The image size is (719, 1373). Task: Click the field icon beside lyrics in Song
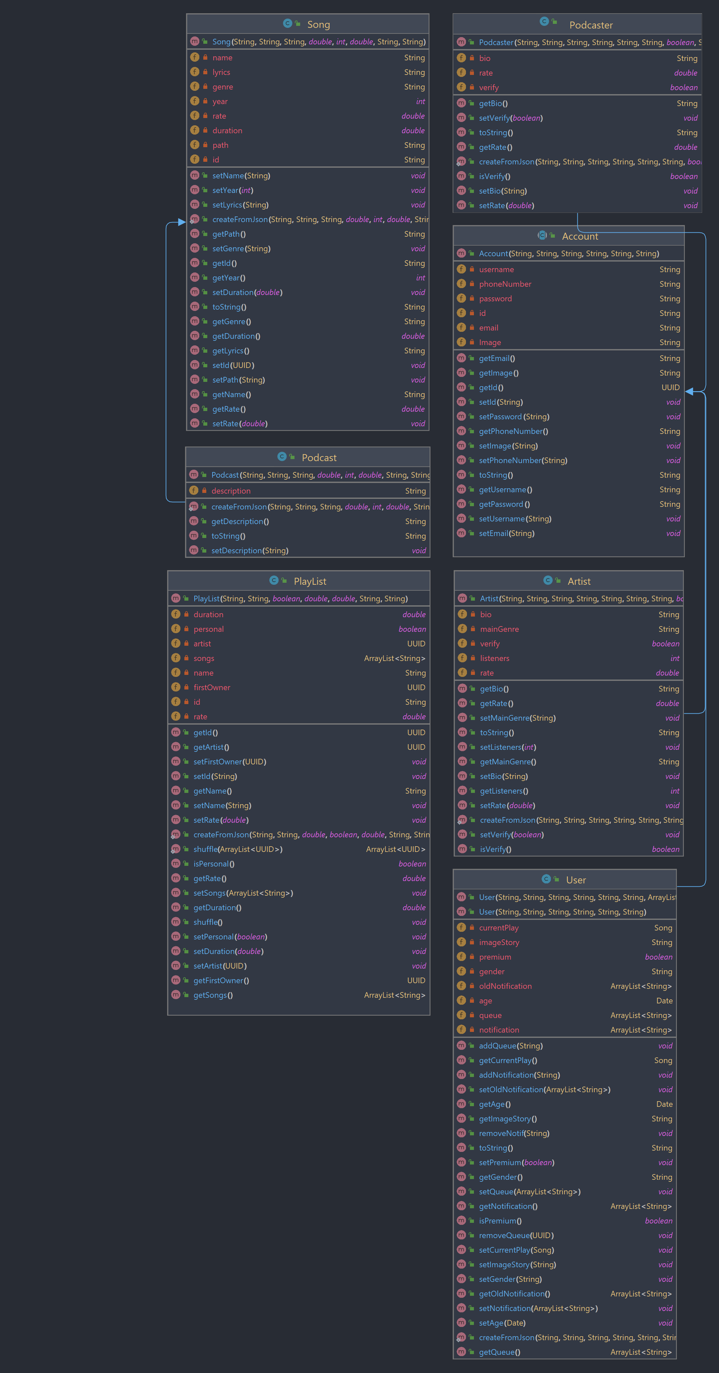(x=195, y=72)
